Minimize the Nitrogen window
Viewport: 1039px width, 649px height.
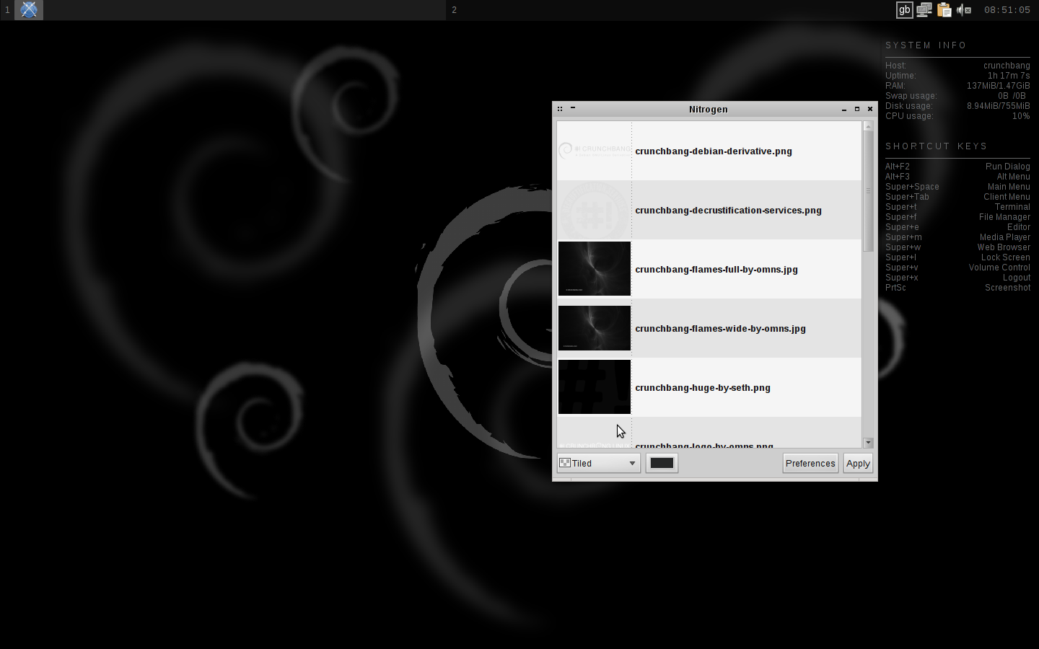(844, 109)
